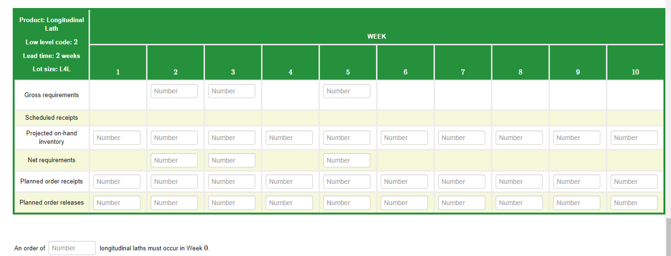The width and height of the screenshot is (671, 256).
Task: Click Planned order receipts field, week 1
Action: coord(117,182)
